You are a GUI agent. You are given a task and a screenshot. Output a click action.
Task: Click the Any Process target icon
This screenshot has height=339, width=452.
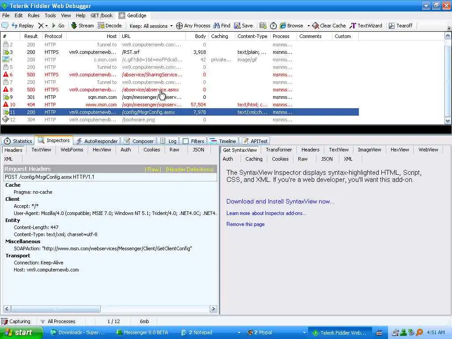pyautogui.click(x=179, y=26)
